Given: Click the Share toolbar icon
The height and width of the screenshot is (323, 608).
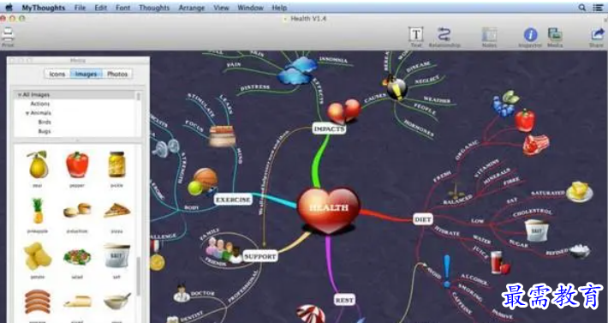Looking at the screenshot, I should tap(597, 34).
